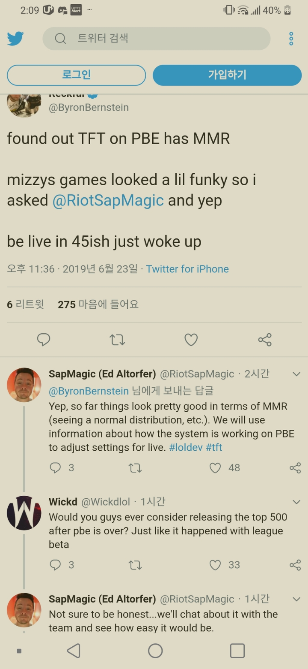Like the main TFT tweet
The height and width of the screenshot is (669, 308).
191,340
